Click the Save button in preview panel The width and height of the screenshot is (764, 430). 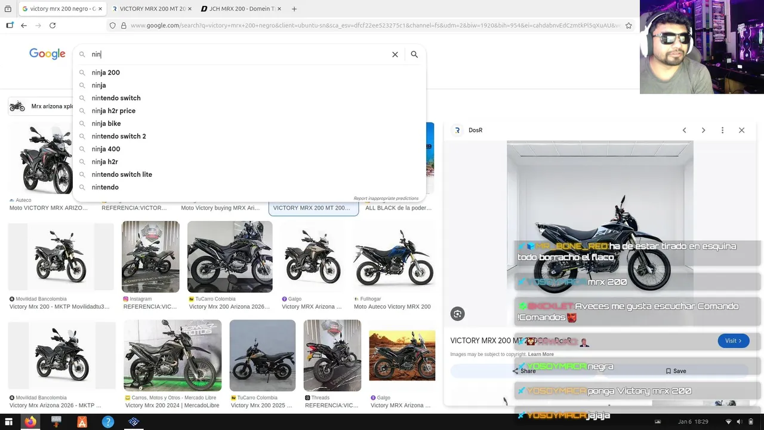coord(676,371)
